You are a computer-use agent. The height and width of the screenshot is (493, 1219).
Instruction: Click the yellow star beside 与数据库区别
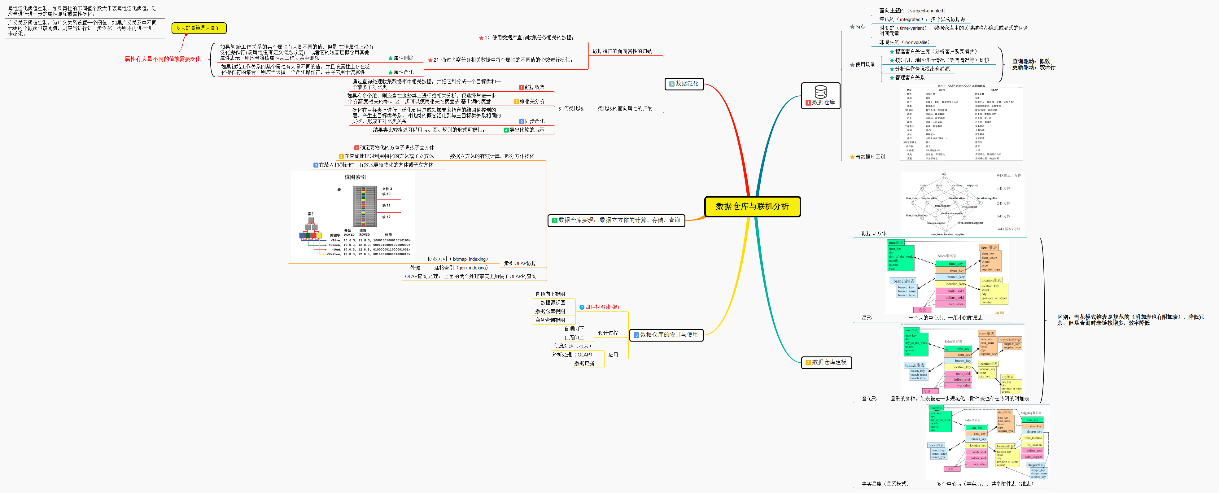852,157
